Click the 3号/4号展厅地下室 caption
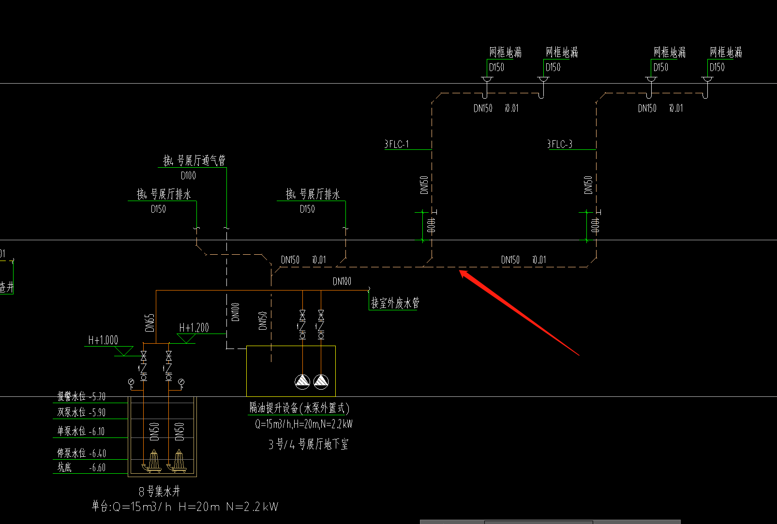This screenshot has width=777, height=524. click(x=308, y=444)
